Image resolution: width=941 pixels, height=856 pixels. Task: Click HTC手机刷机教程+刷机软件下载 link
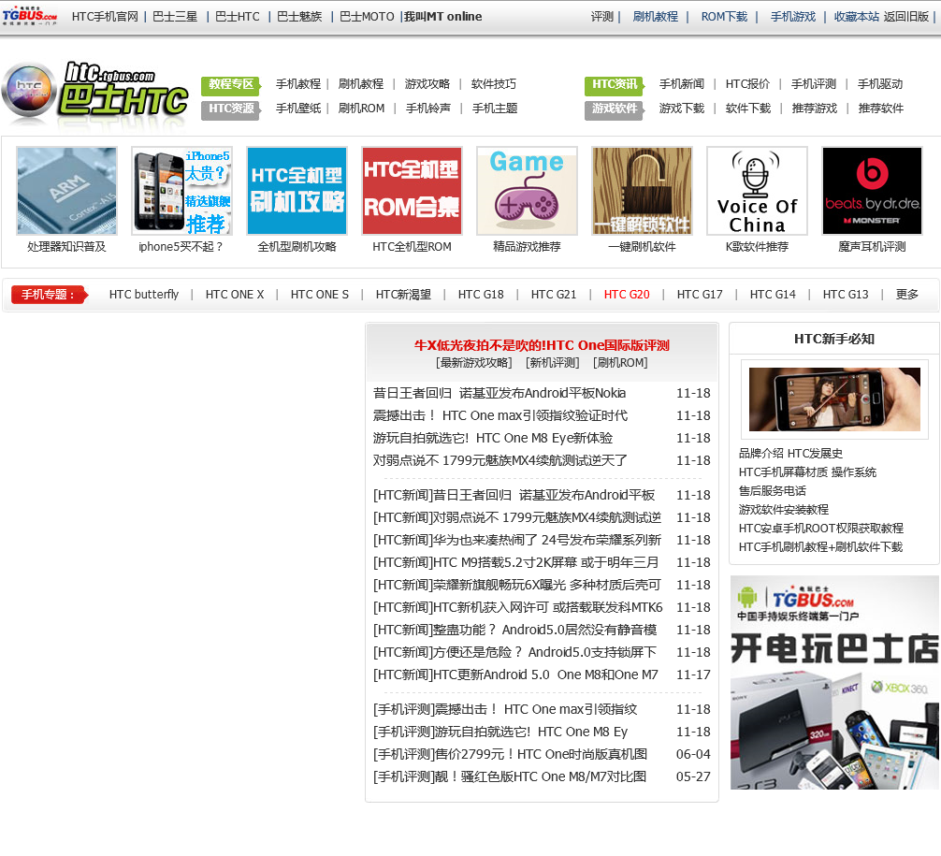tap(820, 547)
